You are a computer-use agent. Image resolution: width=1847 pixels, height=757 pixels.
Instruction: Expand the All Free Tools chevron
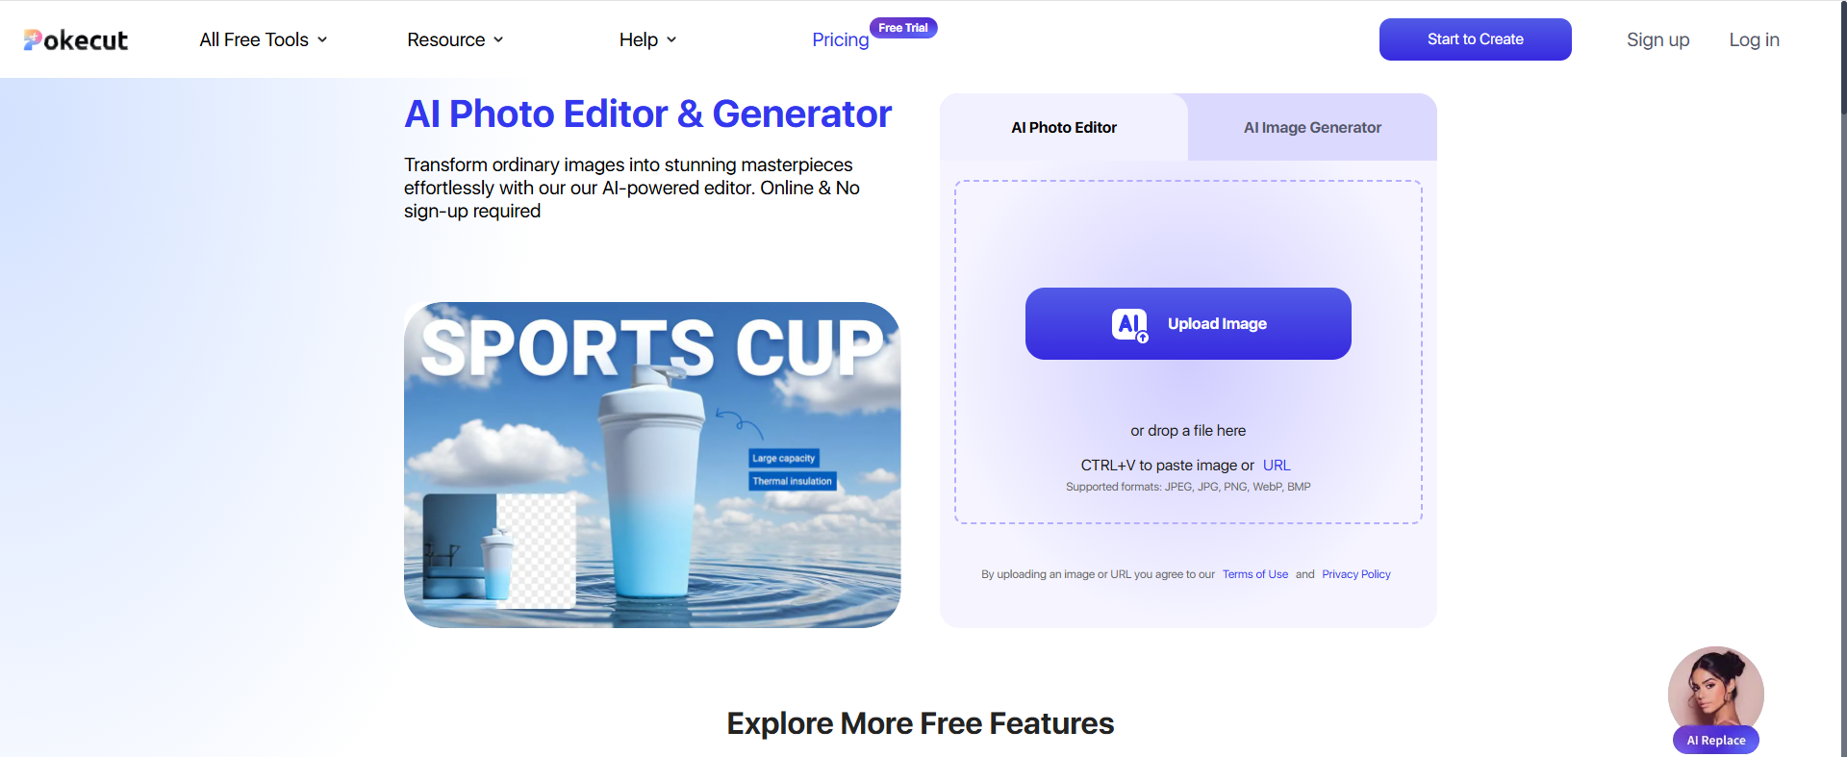pos(322,39)
